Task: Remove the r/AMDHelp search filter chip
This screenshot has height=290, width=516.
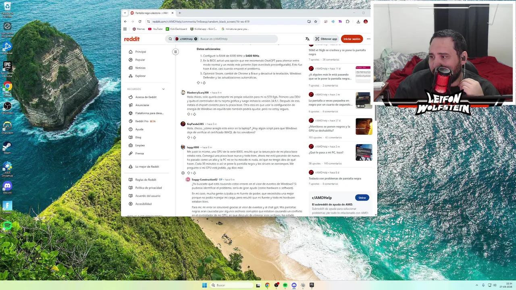Action: pos(196,39)
